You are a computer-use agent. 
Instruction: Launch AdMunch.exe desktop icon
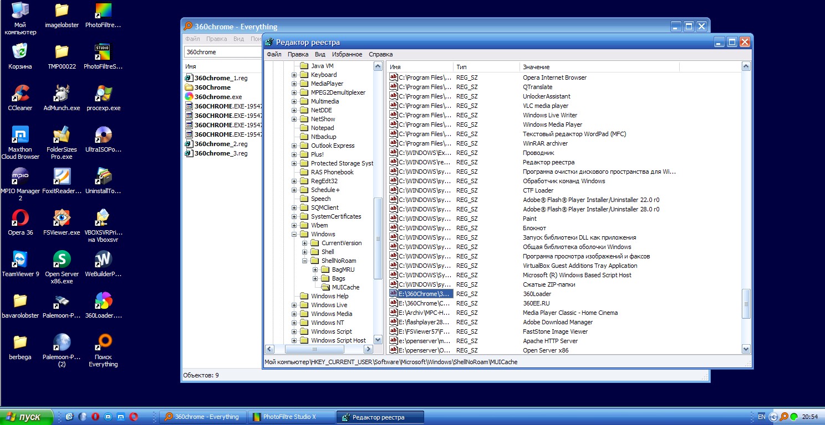62,97
